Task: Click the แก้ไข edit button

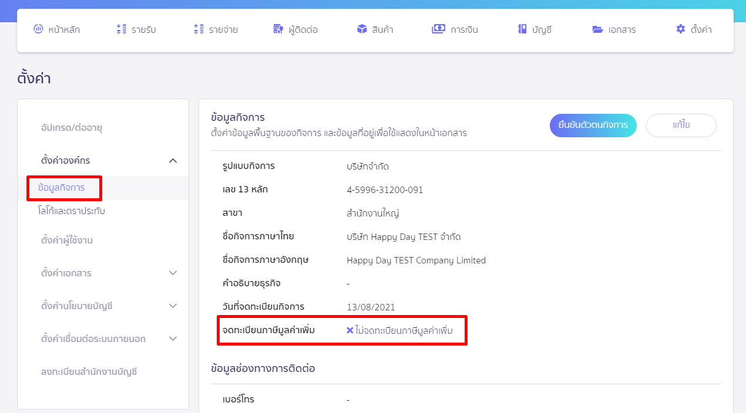Action: [681, 126]
